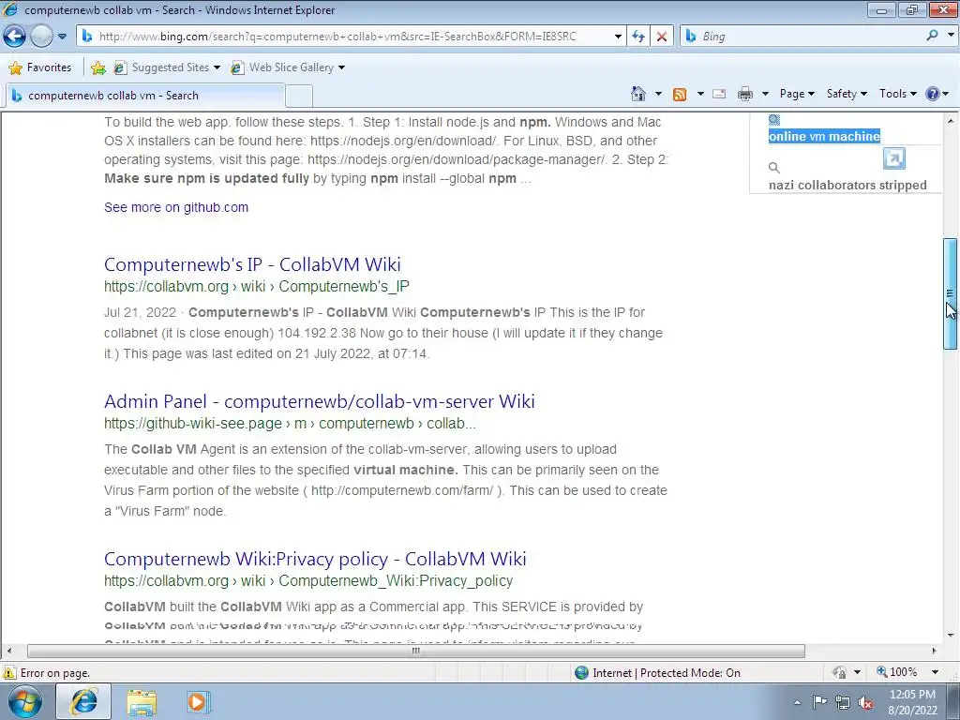Open Computernewb Wiki:Privacy policy result
Image resolution: width=960 pixels, height=720 pixels.
coord(315,559)
